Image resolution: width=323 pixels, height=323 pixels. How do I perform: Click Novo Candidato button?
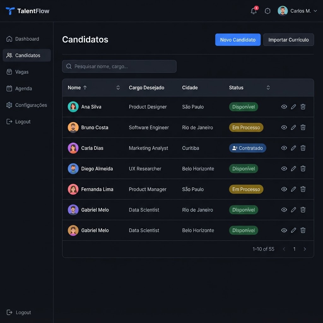click(x=238, y=40)
